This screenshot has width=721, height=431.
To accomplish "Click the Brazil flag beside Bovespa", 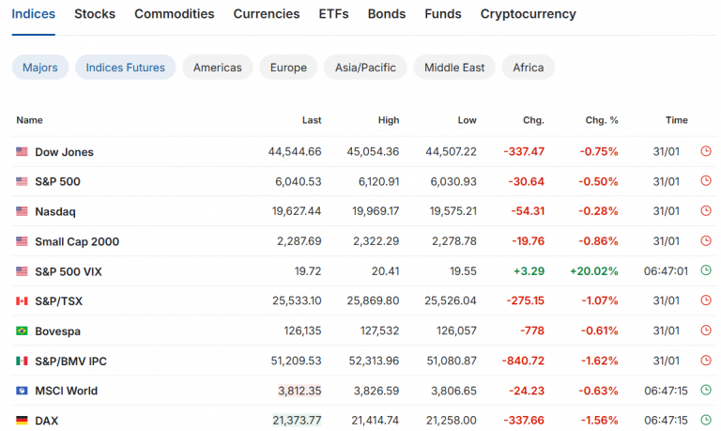I will point(22,331).
